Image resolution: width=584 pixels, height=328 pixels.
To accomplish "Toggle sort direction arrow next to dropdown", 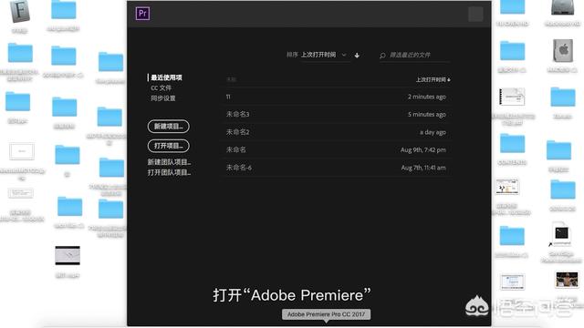I will pos(357,56).
